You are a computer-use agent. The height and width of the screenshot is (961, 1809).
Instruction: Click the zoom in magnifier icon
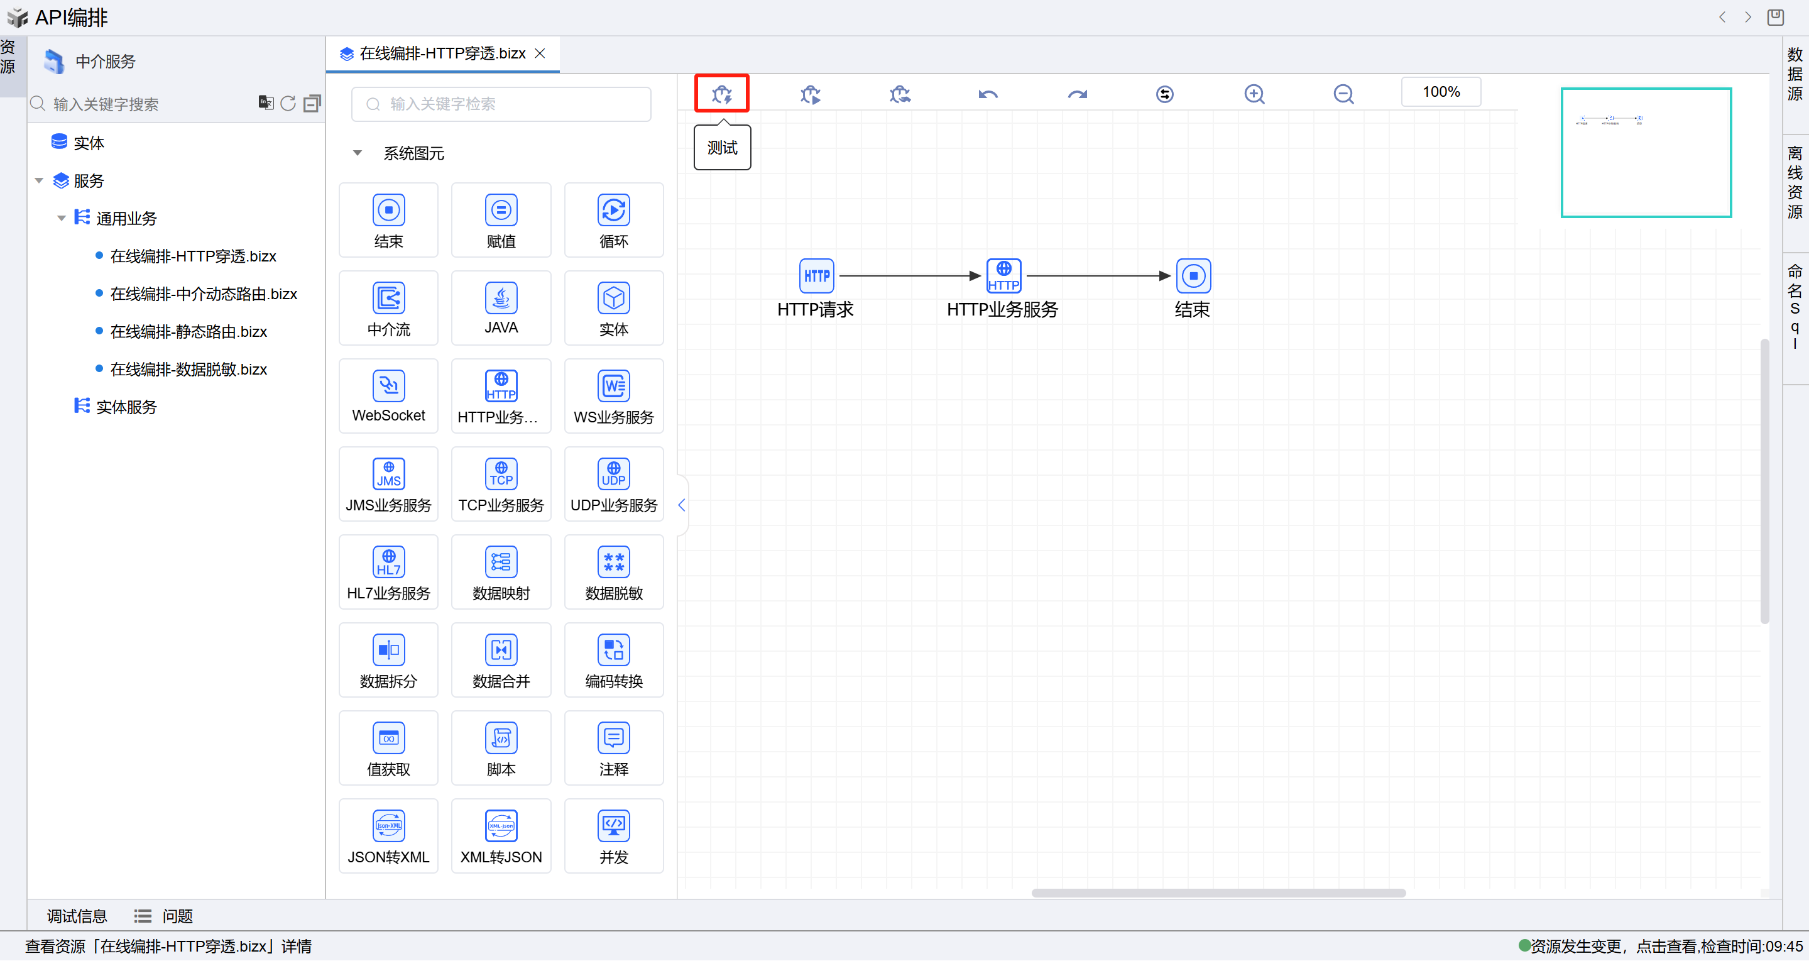point(1254,94)
